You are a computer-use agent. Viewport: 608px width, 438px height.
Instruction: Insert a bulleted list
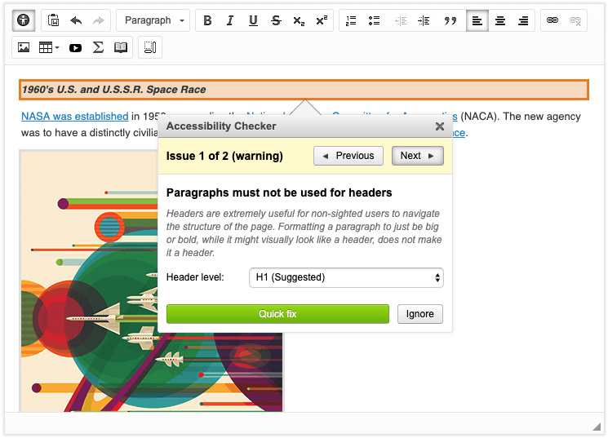(x=374, y=20)
